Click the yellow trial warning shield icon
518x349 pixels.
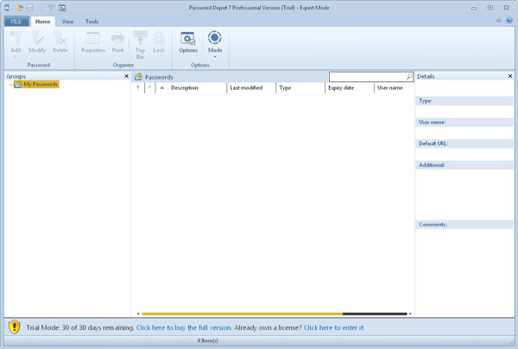click(x=14, y=327)
